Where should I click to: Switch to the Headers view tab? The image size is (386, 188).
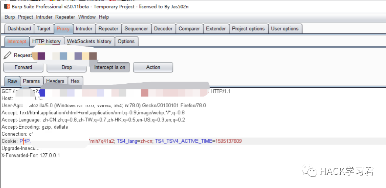(x=55, y=81)
